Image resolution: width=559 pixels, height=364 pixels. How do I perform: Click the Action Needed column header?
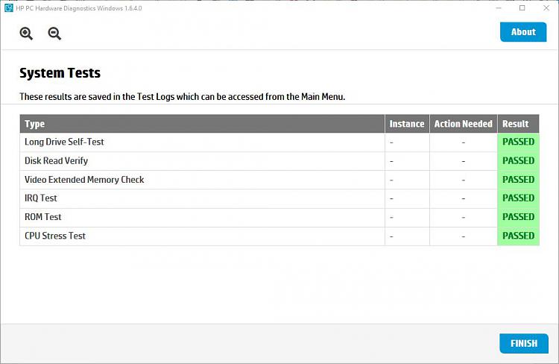(464, 124)
